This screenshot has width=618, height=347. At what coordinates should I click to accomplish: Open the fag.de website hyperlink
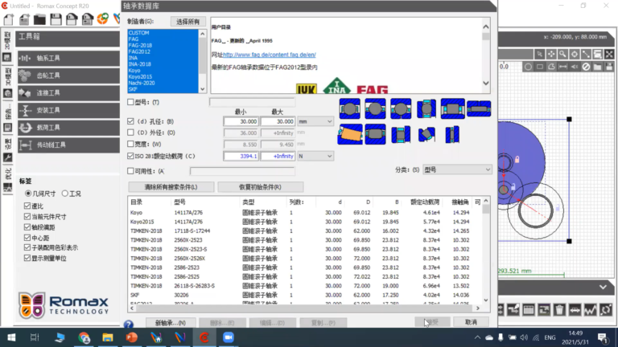click(270, 55)
